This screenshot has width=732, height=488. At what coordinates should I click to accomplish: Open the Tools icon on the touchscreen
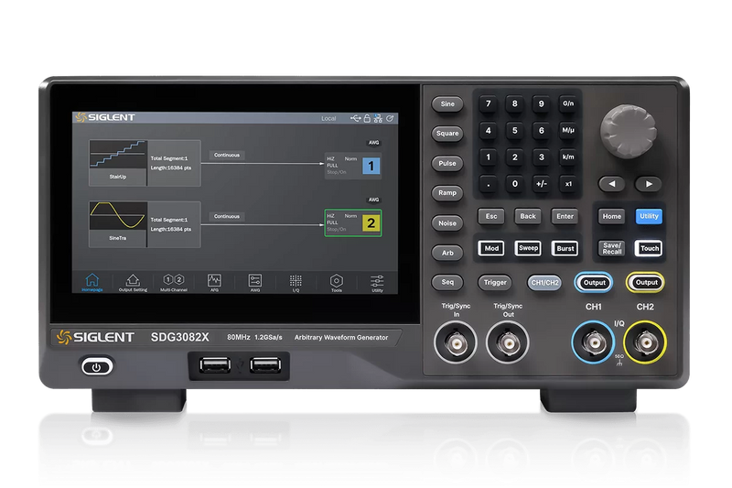pyautogui.click(x=336, y=283)
